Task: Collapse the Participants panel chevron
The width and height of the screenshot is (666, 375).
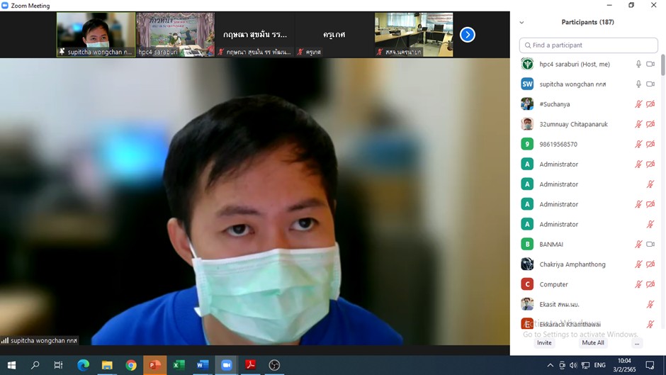Action: (x=521, y=23)
